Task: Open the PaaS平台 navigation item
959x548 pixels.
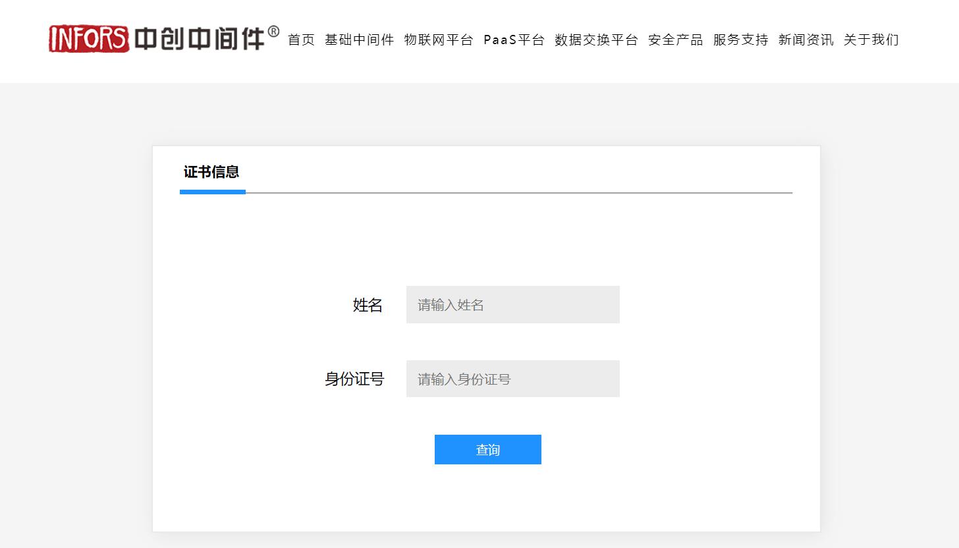Action: 514,40
